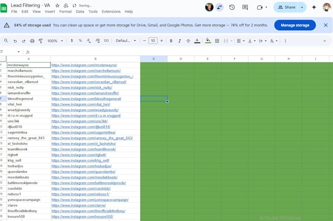Open the Google Sheets home icon
Viewport: 333px width, 221px height.
coord(3,8)
